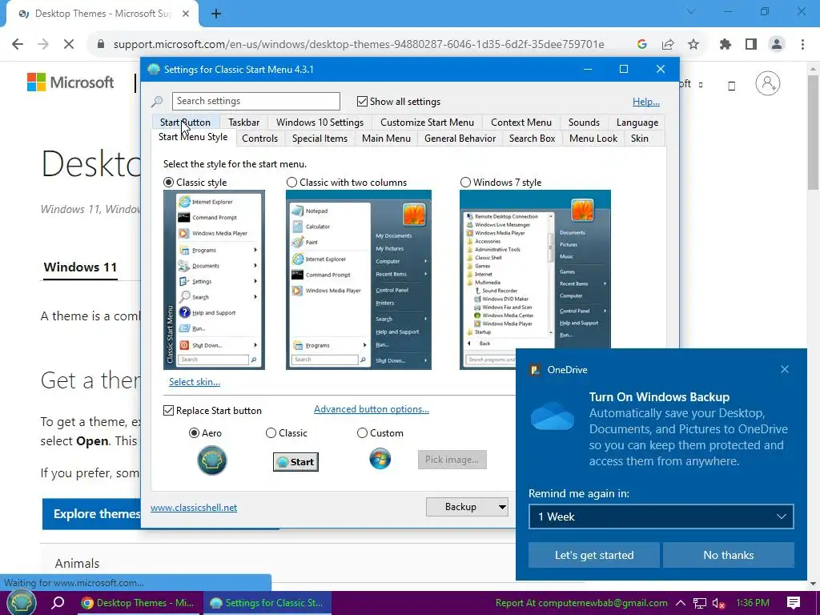Click the Chrome share page icon
Image resolution: width=820 pixels, height=615 pixels.
click(x=668, y=45)
